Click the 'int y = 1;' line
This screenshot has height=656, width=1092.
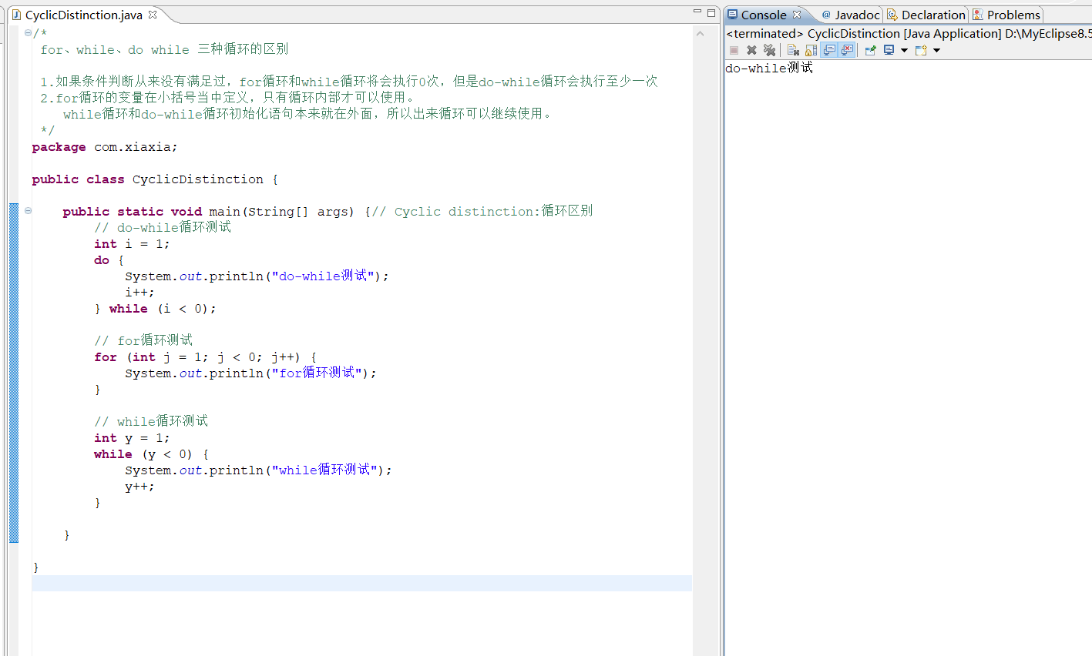[132, 438]
